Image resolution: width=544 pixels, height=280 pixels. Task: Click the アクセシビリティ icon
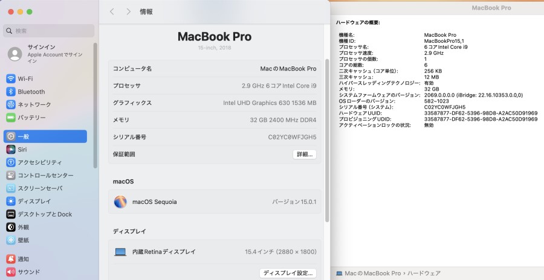[11, 162]
